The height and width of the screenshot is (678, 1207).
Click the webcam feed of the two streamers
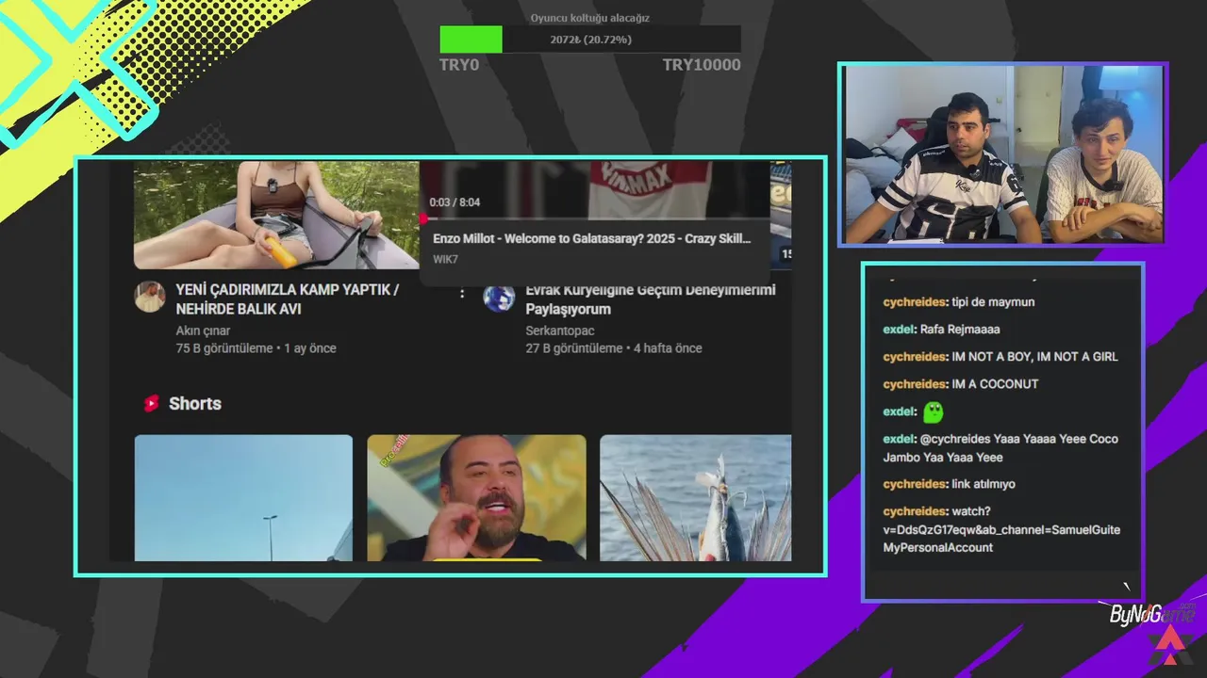(x=1003, y=154)
